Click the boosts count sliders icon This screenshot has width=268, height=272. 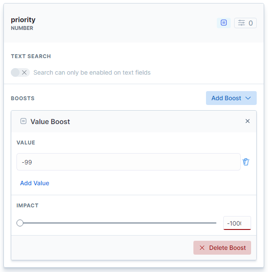(x=242, y=23)
